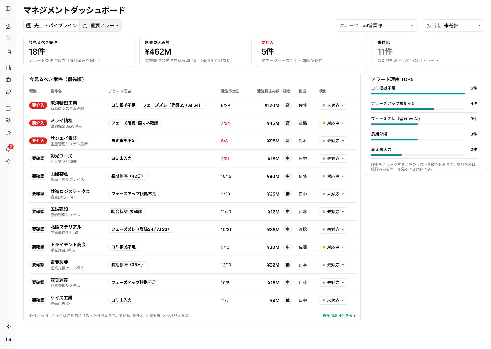Click フェーズズレ（登録S4 / AI S3） tag
The image size is (491, 349).
[x=141, y=229]
